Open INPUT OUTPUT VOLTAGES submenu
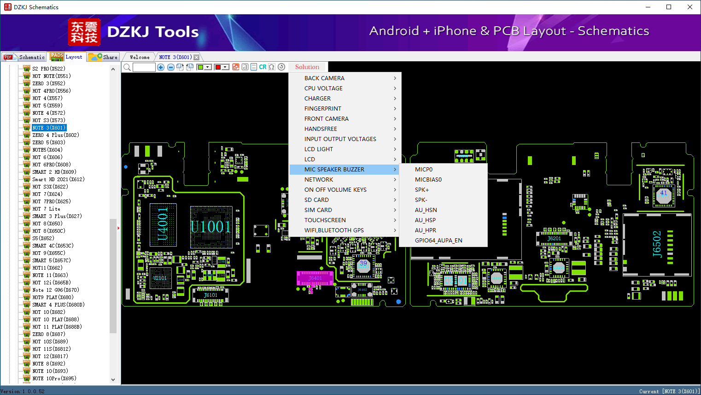Image resolution: width=701 pixels, height=395 pixels. click(345, 139)
